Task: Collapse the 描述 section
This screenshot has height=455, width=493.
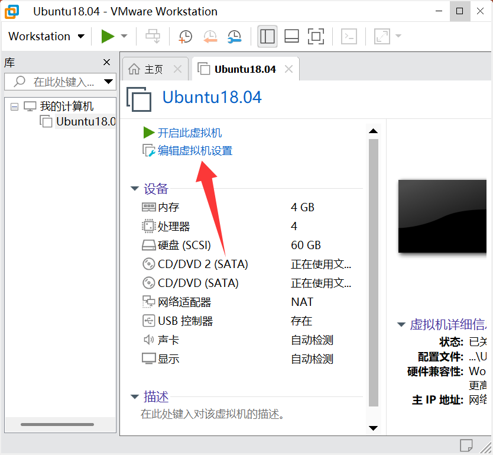Action: pos(135,397)
